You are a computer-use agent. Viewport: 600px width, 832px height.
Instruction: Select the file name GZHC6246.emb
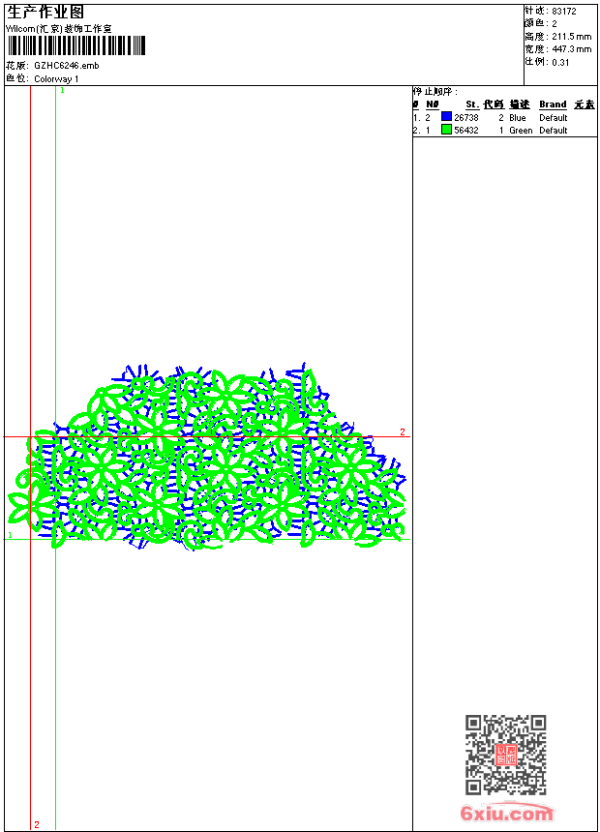tap(67, 66)
